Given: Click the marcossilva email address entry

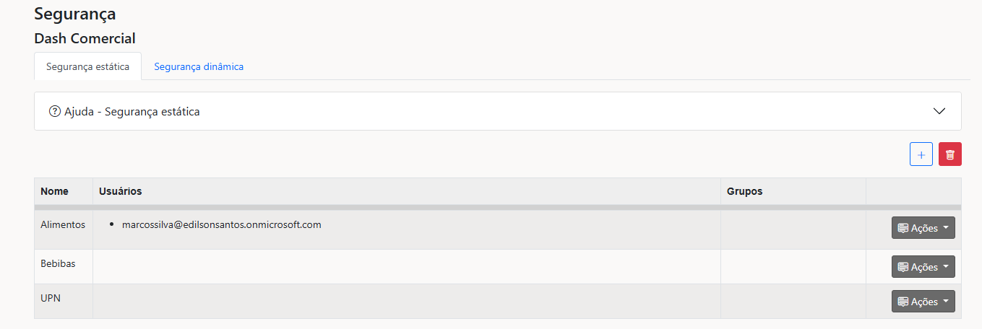Looking at the screenshot, I should [221, 224].
